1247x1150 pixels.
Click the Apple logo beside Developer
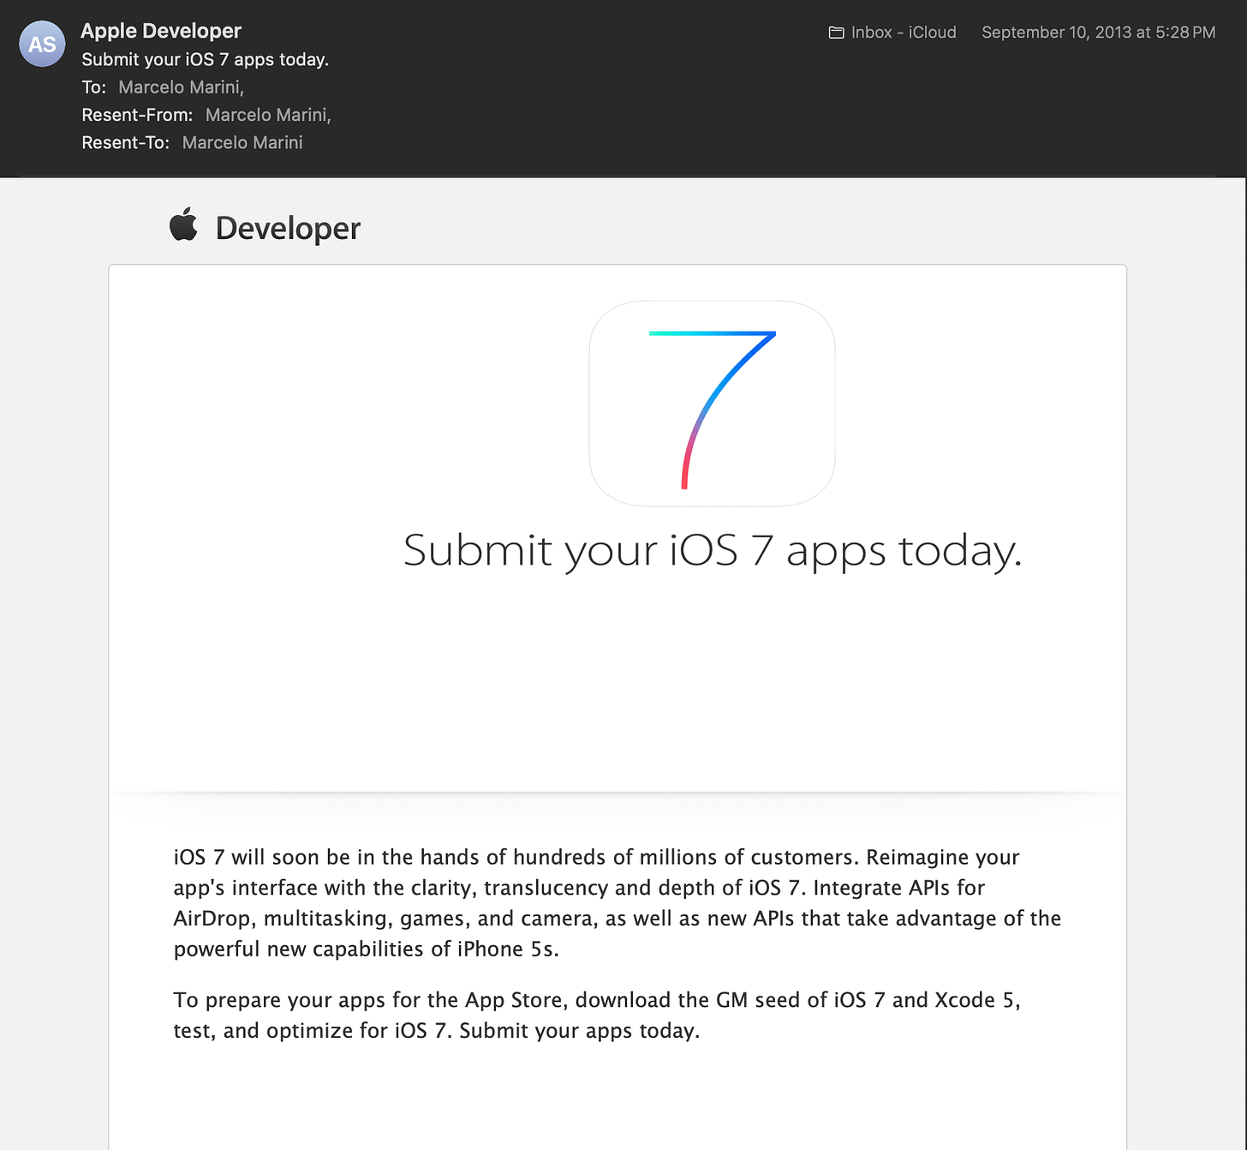pos(183,225)
